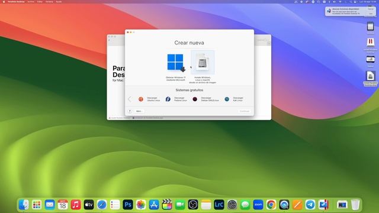Open Pages from the Dock
Screen dimensions: 379x213
point(297,205)
